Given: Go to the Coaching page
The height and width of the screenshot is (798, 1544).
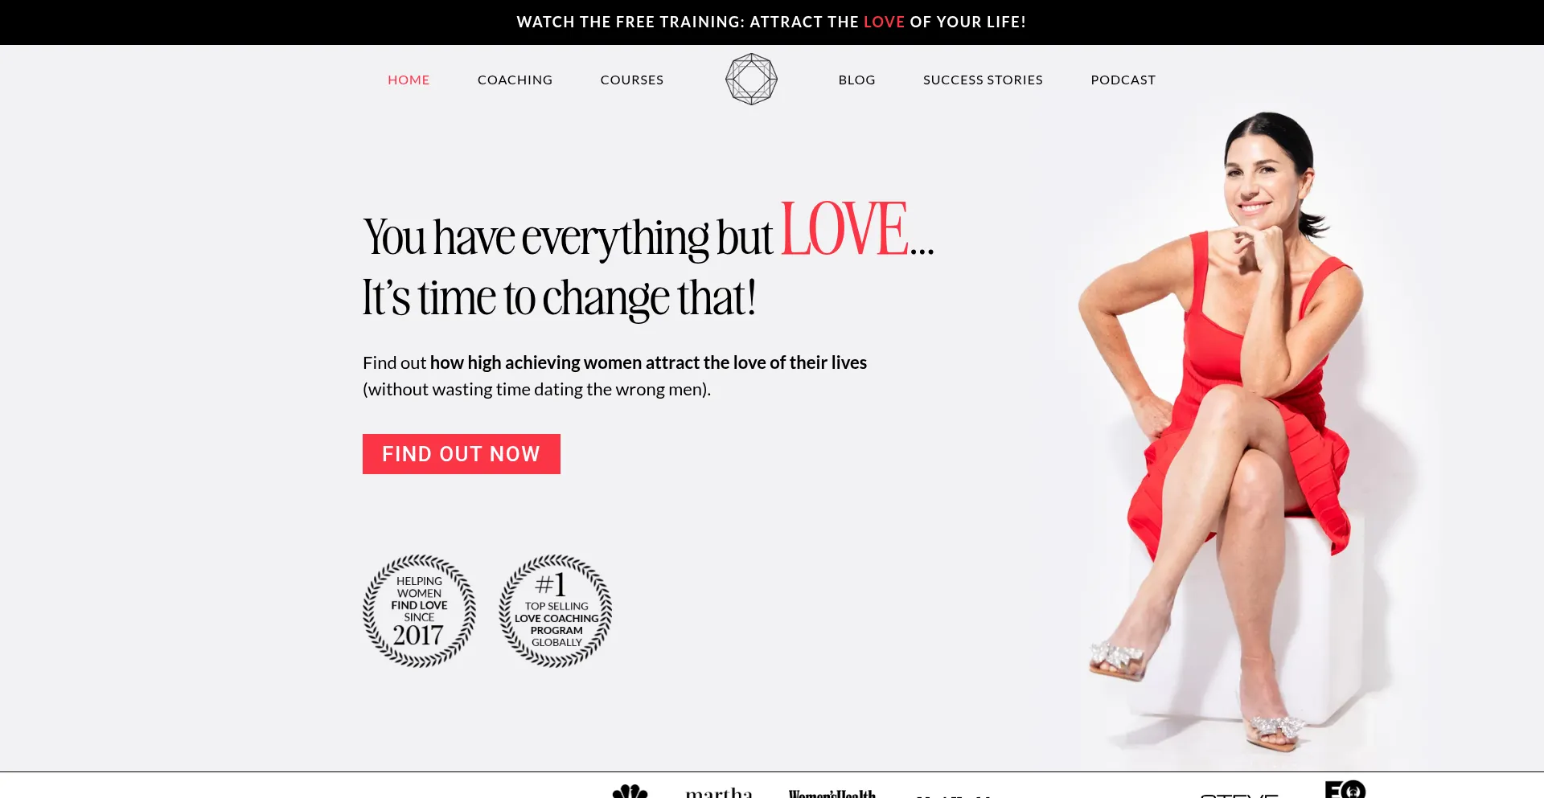Looking at the screenshot, I should pyautogui.click(x=515, y=80).
